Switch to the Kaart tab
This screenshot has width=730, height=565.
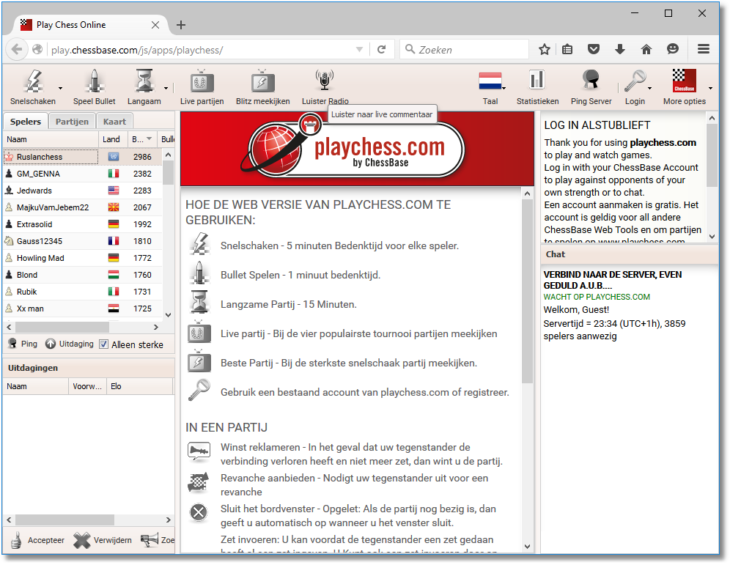point(114,122)
